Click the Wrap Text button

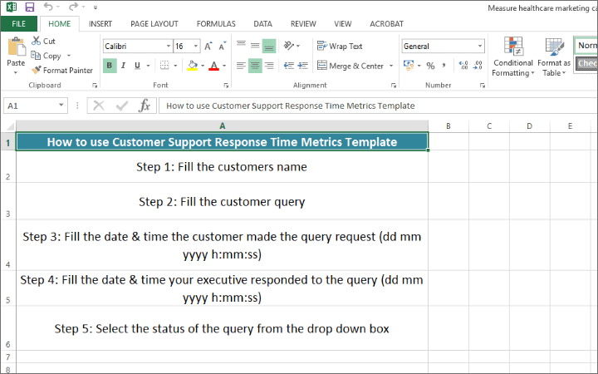[340, 47]
